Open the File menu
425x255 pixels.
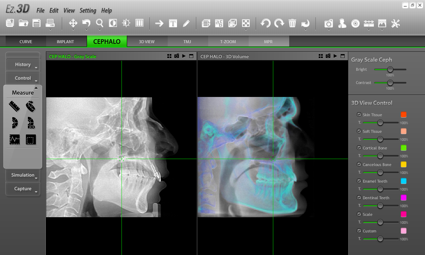[41, 10]
